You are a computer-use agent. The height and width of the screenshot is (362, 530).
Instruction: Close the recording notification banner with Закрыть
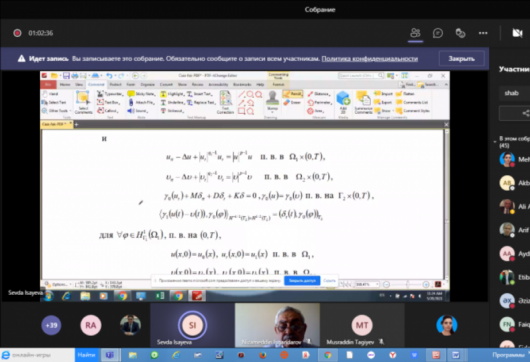pos(462,59)
